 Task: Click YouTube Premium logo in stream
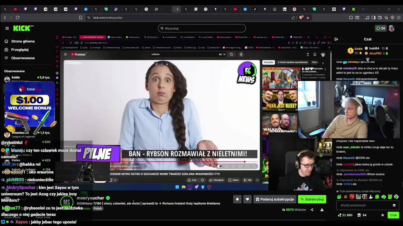[79, 54]
